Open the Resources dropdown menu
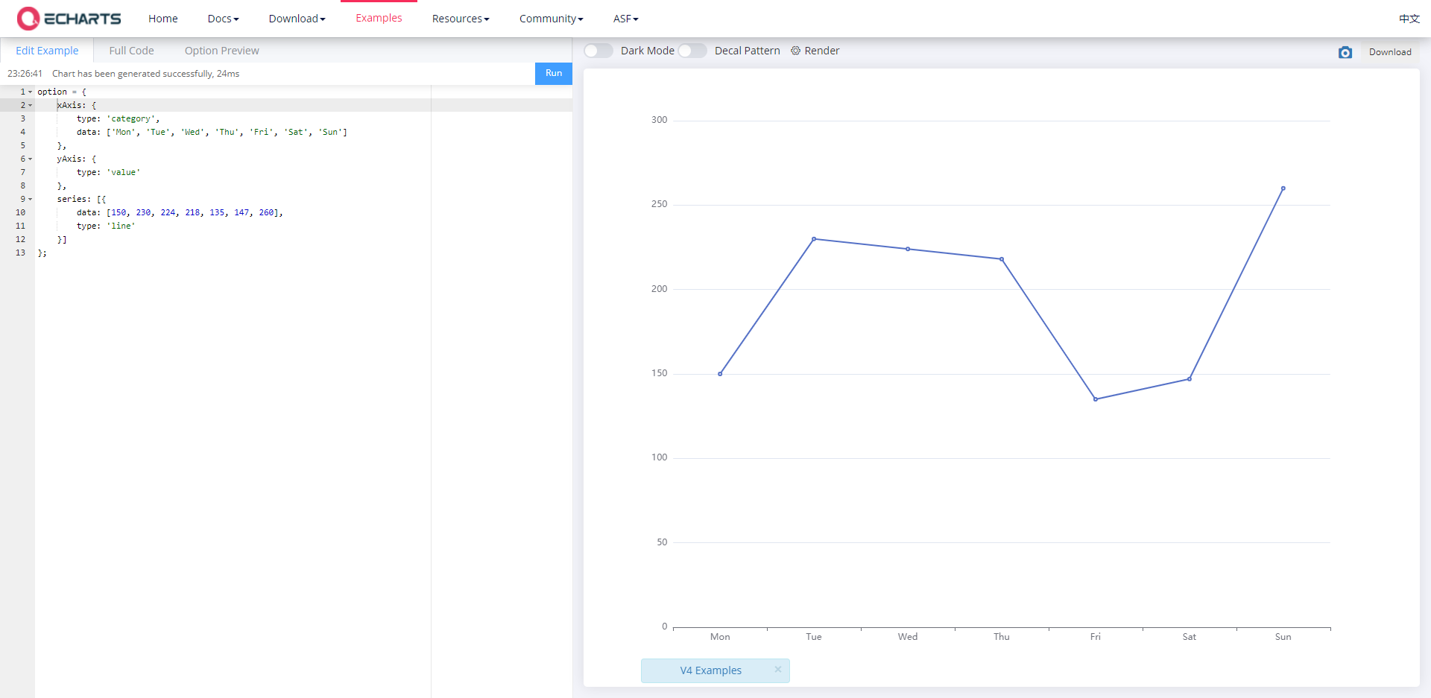 tap(460, 19)
